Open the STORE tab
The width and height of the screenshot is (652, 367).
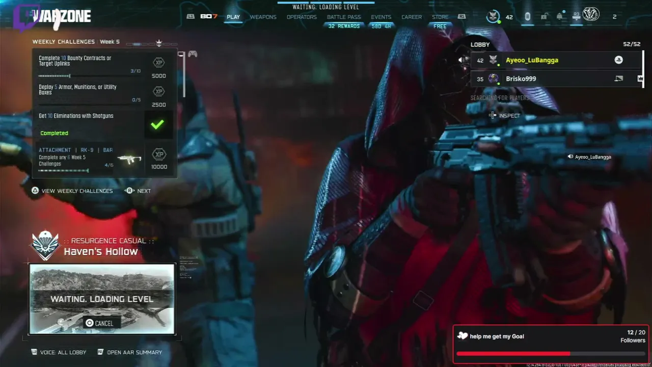pyautogui.click(x=440, y=17)
